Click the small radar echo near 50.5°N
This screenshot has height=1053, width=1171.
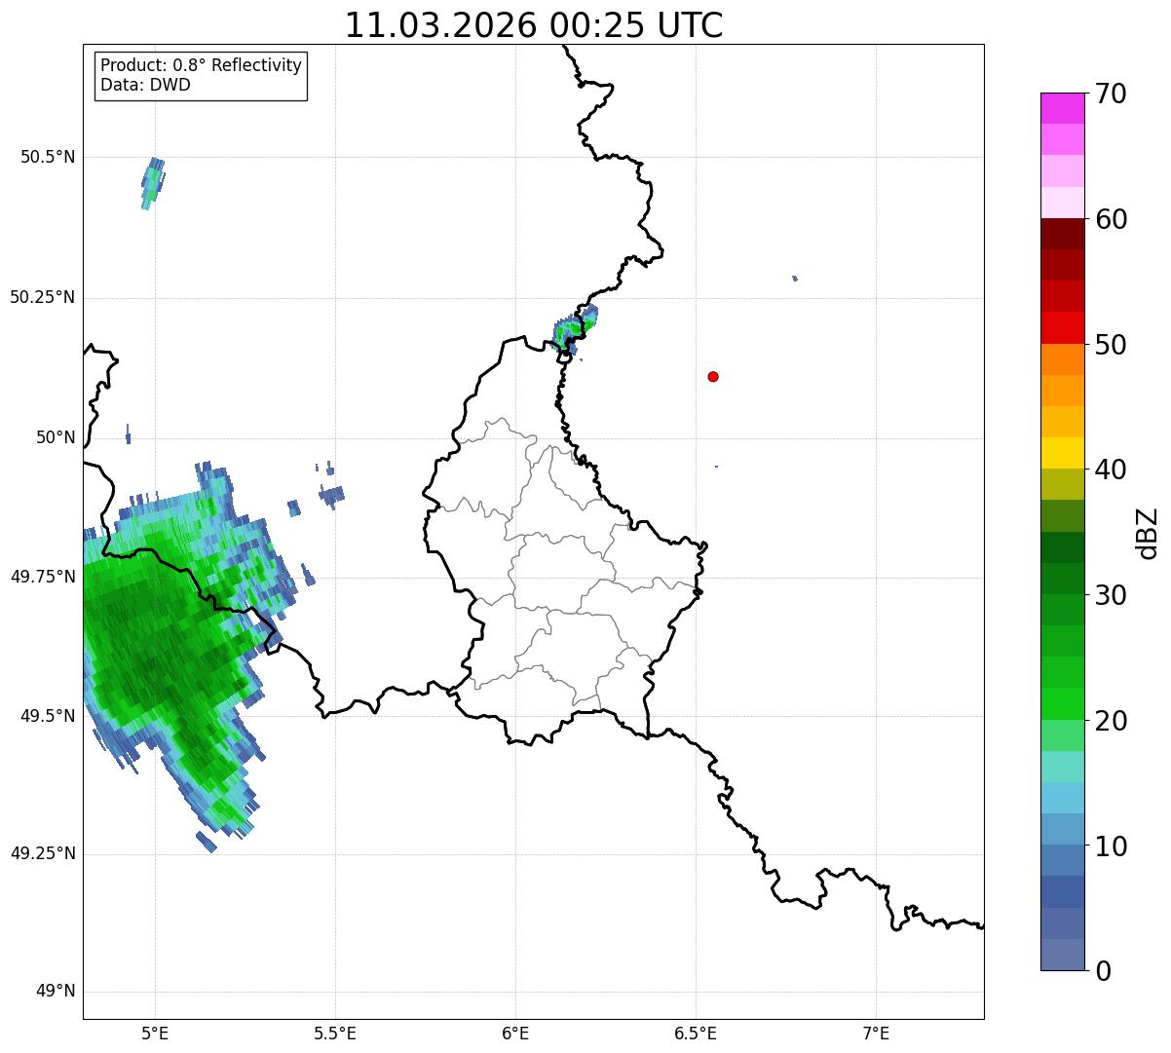pyautogui.click(x=153, y=183)
